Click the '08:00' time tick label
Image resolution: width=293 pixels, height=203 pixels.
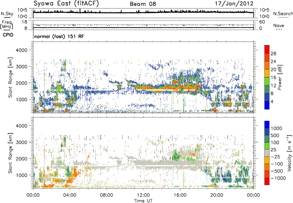tap(107, 195)
